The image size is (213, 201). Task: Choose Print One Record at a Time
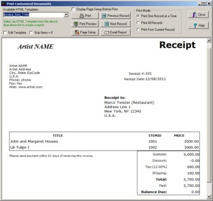click(x=138, y=16)
